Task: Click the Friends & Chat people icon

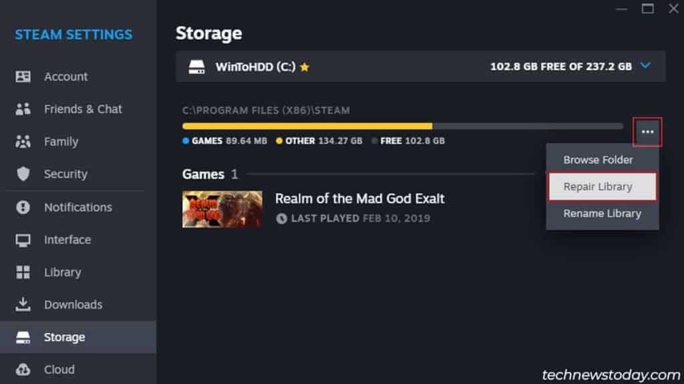Action: click(x=23, y=109)
